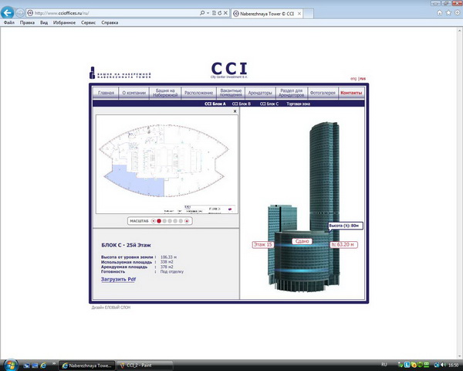Open browser Tools gear icon
The height and width of the screenshot is (371, 463).
coord(458,12)
